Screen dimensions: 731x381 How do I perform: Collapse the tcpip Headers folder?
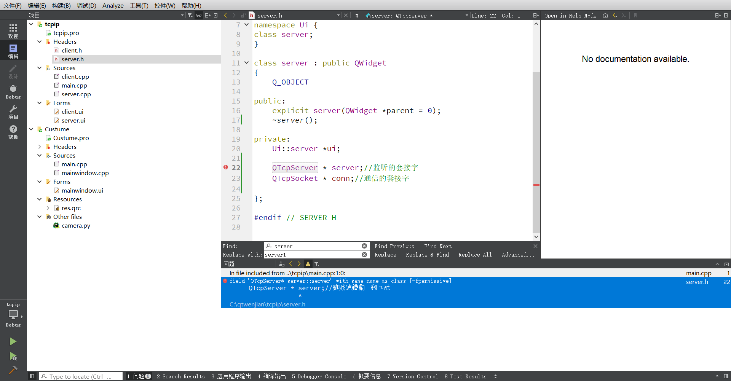click(x=40, y=41)
